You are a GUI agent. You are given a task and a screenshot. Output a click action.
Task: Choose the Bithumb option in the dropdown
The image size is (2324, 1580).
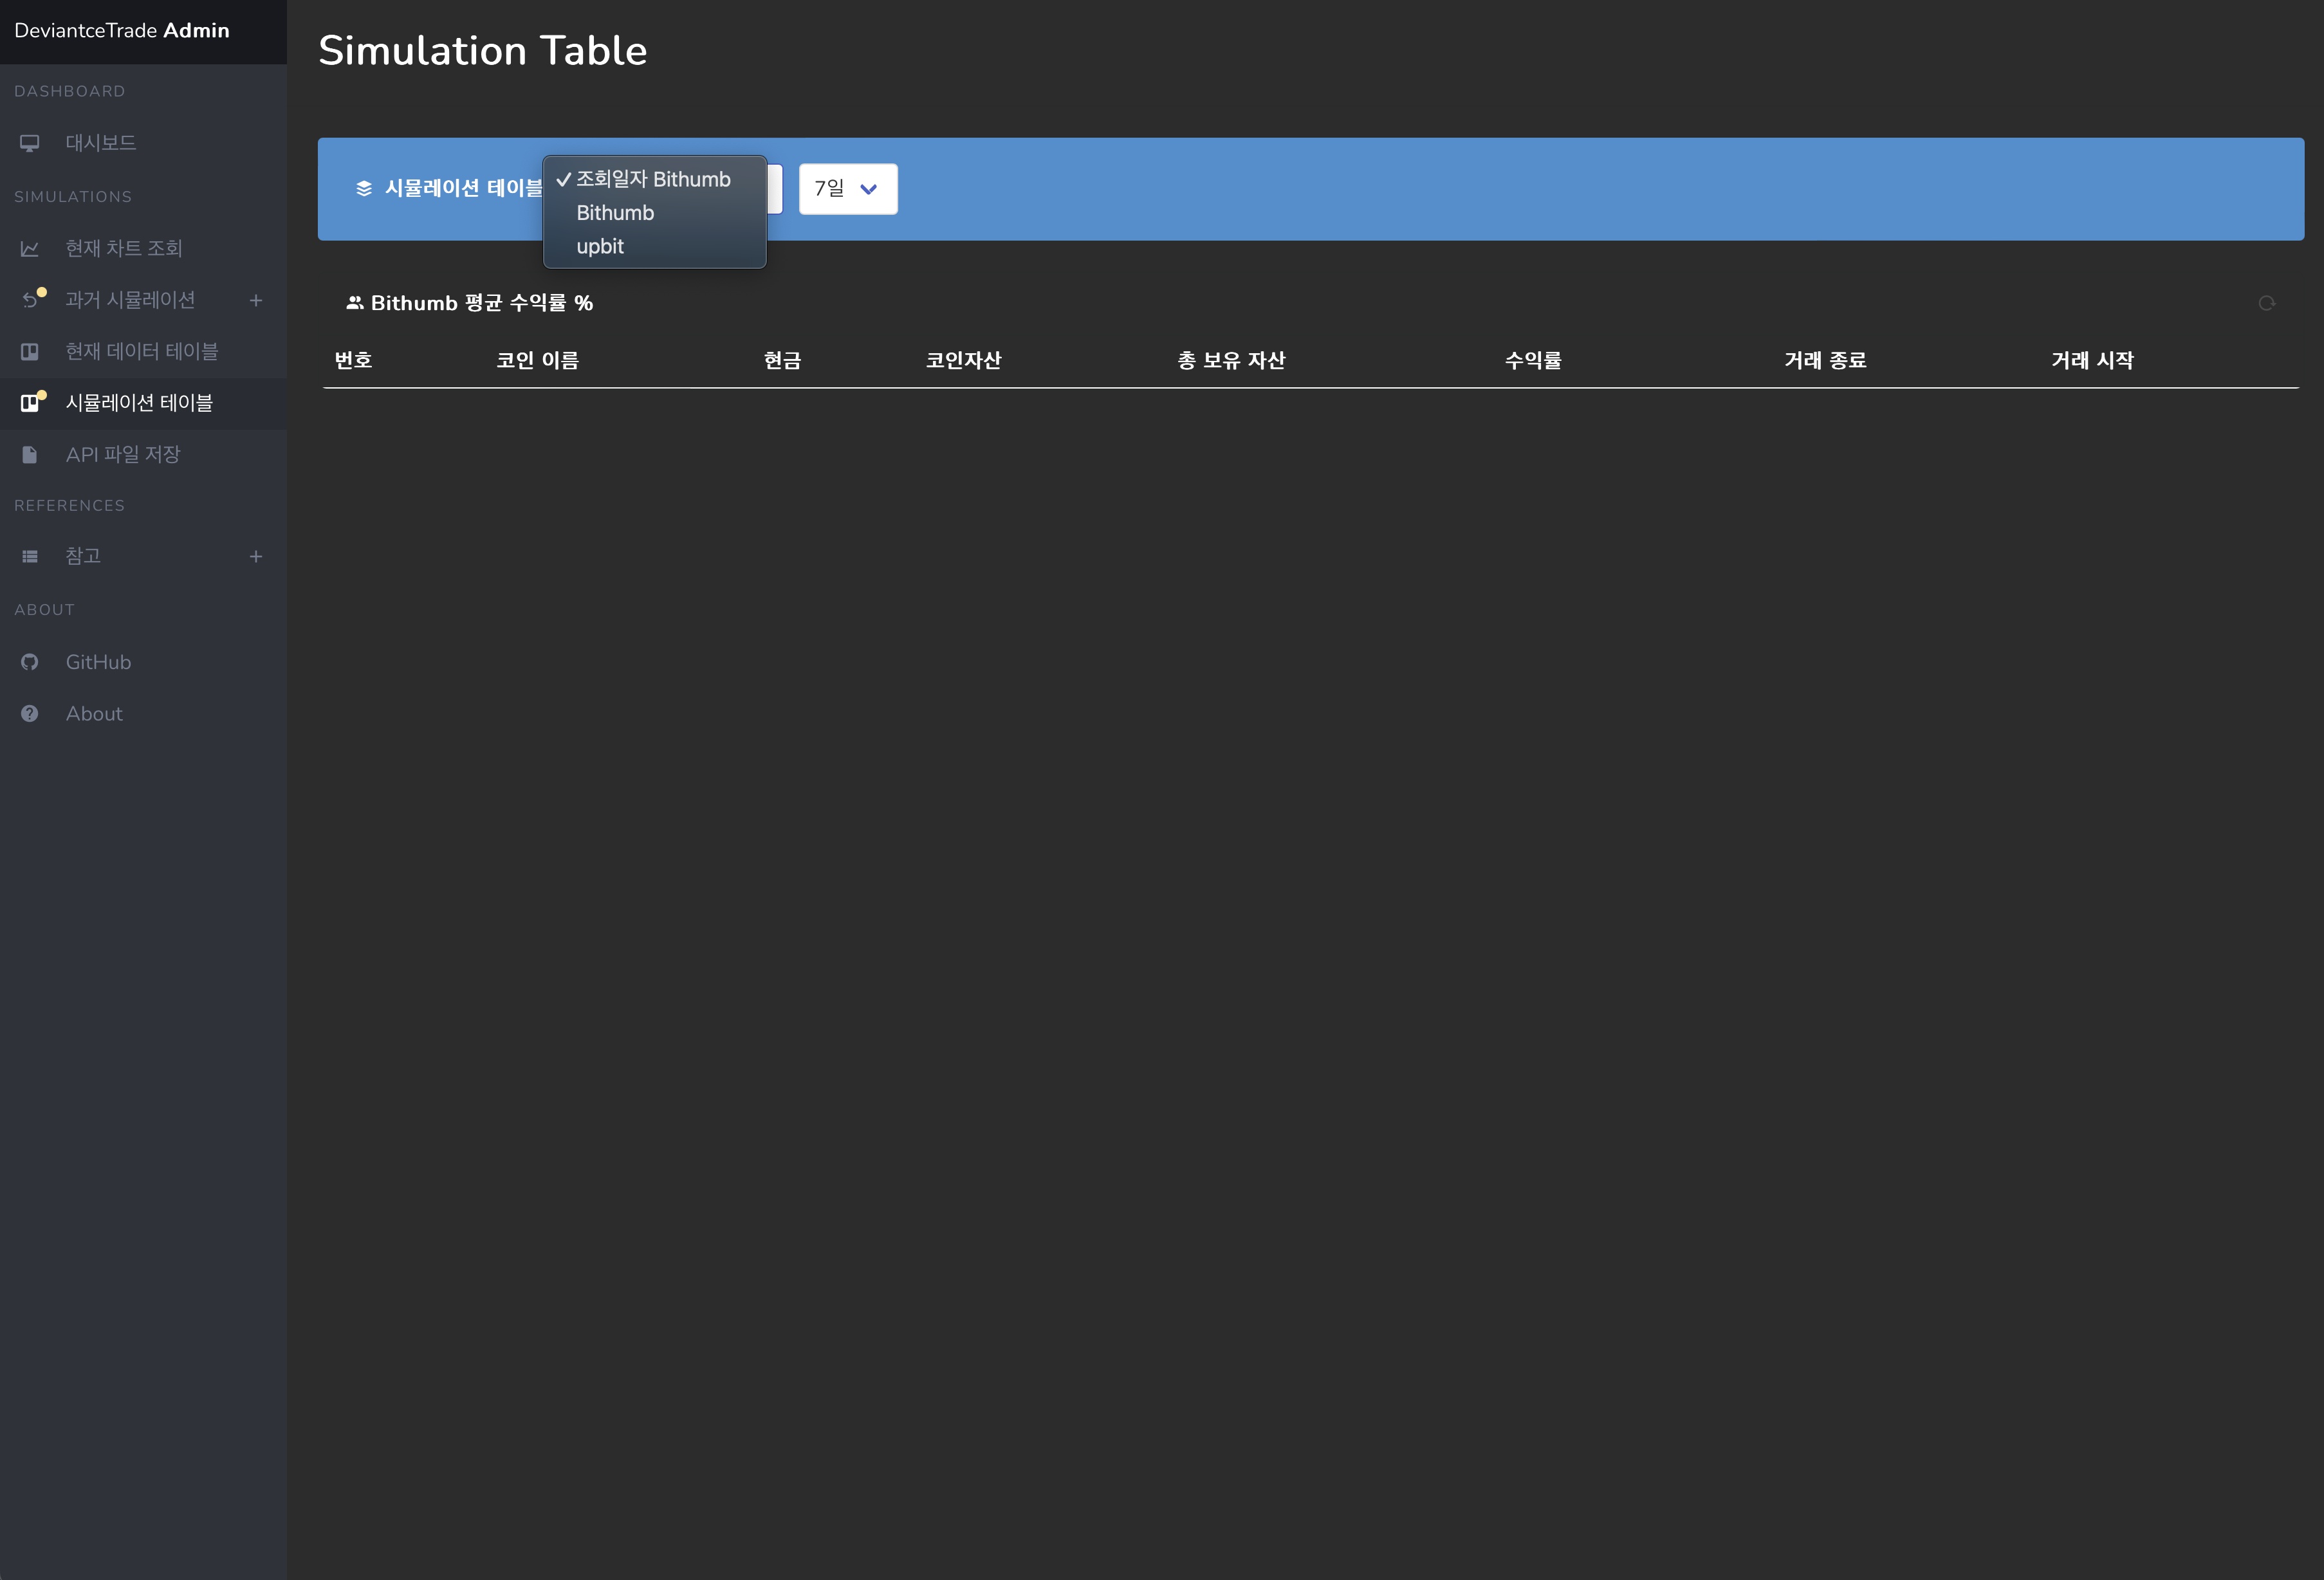pos(615,213)
